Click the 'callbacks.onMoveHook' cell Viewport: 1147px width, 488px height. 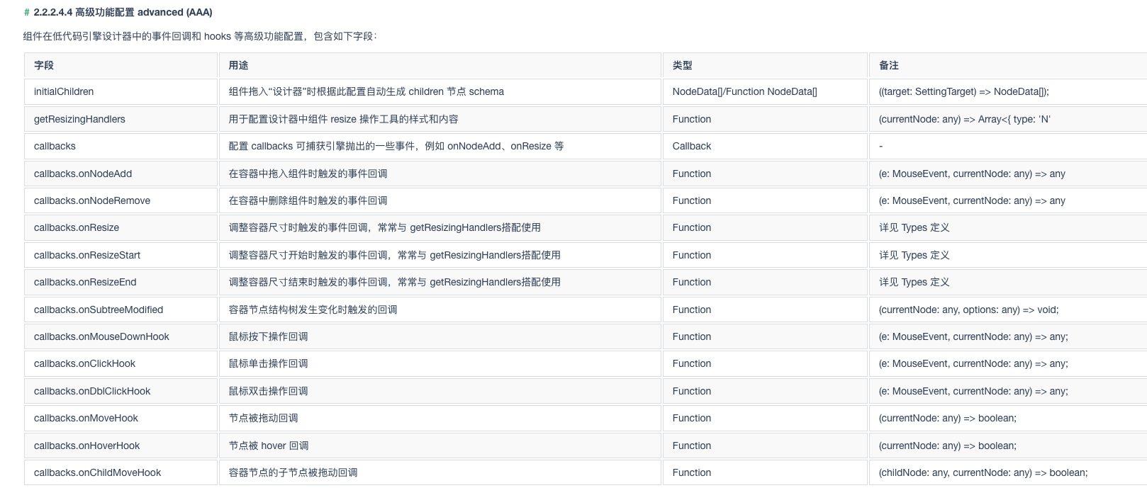pos(121,418)
